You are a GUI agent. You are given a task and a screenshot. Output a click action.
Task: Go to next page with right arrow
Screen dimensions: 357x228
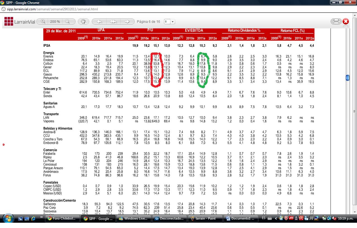click(127, 21)
